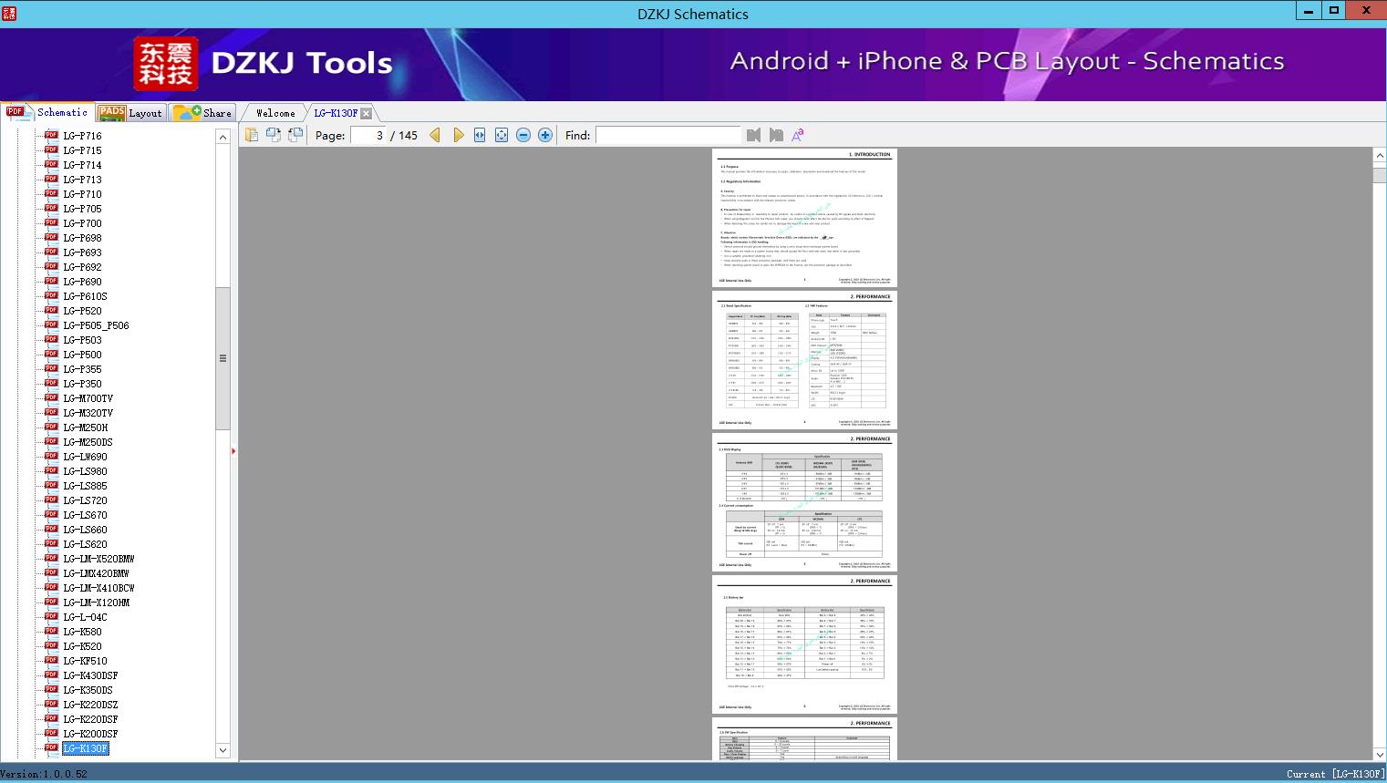The height and width of the screenshot is (783, 1387).
Task: Click the first page-layout icon in the PDF toolbar
Action: click(x=252, y=135)
